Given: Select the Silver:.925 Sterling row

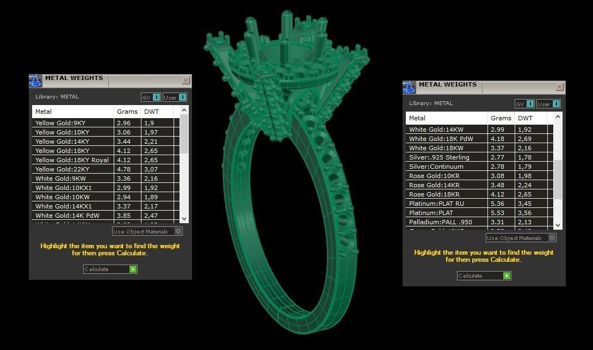Looking at the screenshot, I should [479, 157].
